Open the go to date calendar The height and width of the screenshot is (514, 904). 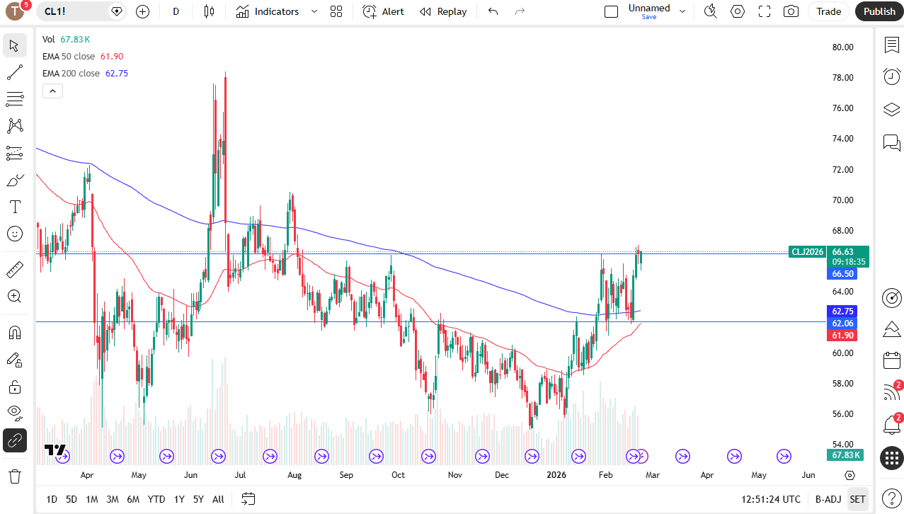pos(248,499)
